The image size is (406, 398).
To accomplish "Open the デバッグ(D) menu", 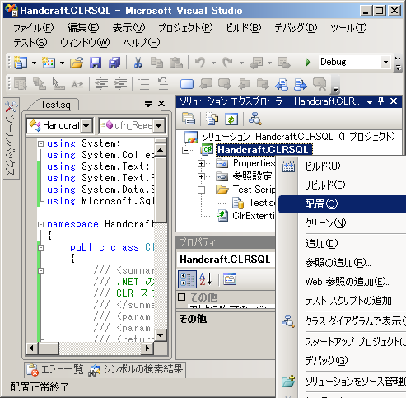I will 296,28.
